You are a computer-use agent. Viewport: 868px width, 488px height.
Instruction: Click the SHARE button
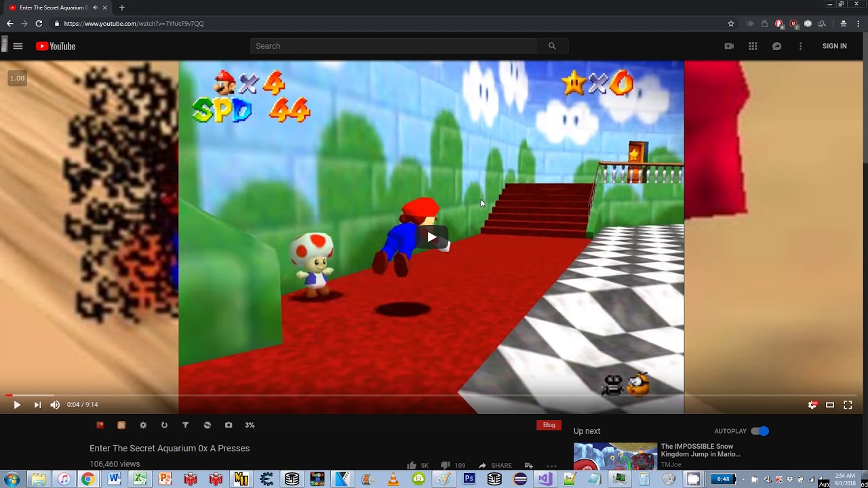[x=495, y=466]
